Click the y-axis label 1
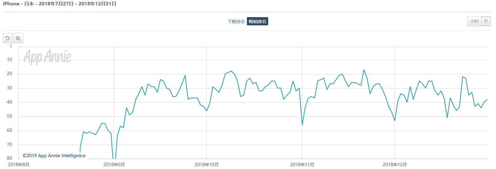The height and width of the screenshot is (169, 496). (x=10, y=47)
